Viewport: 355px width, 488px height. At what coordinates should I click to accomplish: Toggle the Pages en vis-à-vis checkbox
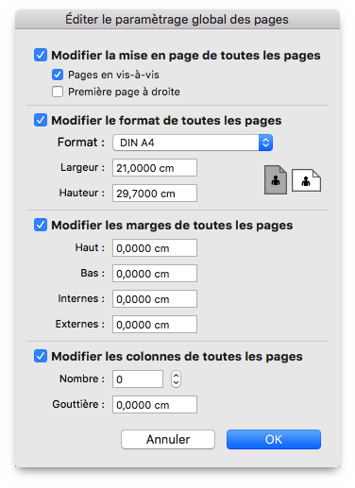click(x=58, y=75)
